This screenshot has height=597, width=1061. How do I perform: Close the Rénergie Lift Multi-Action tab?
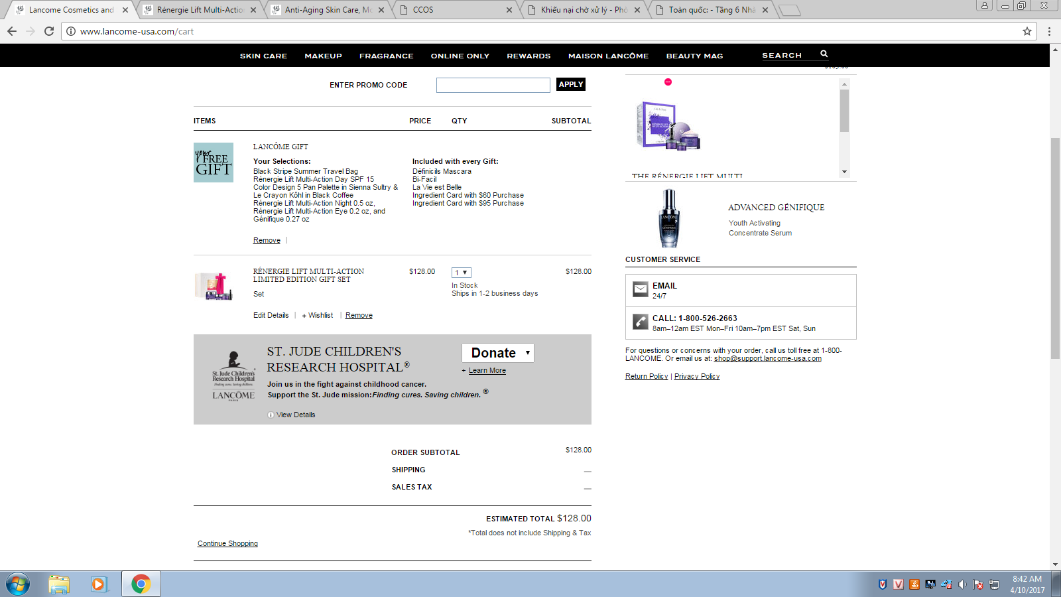point(253,10)
